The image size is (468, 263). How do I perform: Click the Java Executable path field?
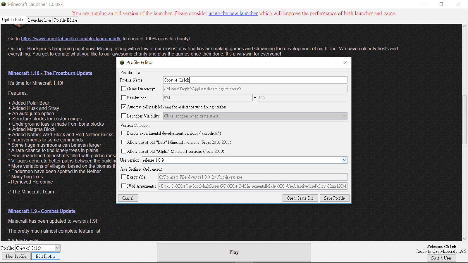click(x=253, y=177)
